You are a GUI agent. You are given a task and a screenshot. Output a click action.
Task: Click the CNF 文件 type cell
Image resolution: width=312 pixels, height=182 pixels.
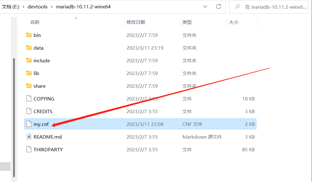192,124
